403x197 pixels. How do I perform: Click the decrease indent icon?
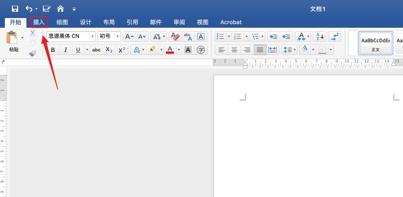pos(274,37)
